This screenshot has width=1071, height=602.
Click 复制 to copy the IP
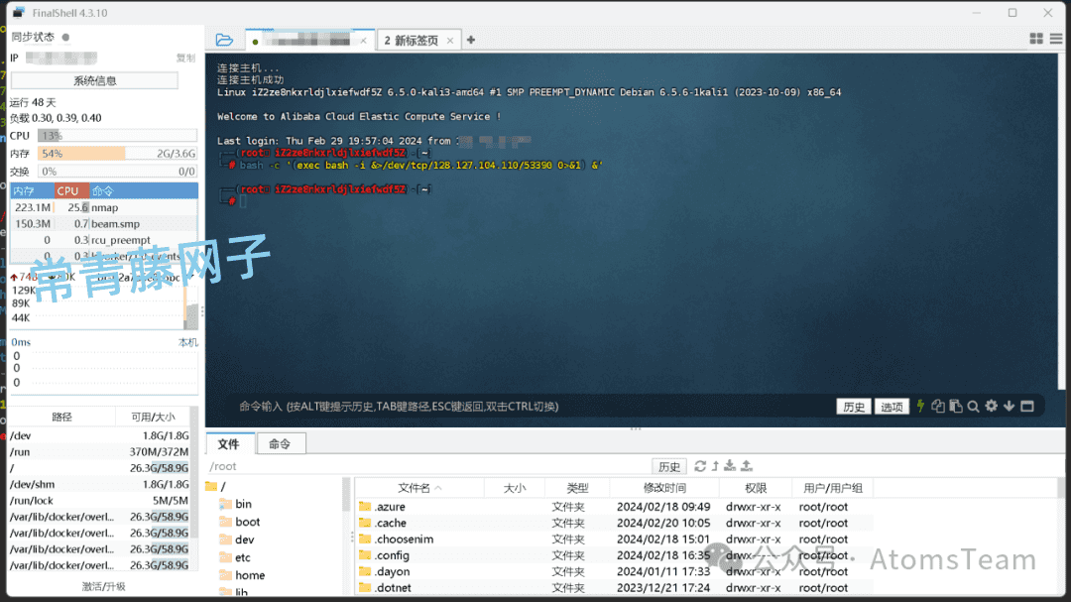point(185,59)
